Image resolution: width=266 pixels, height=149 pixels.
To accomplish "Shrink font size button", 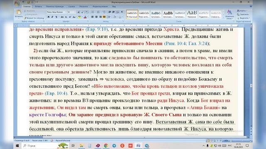I will (82, 12).
